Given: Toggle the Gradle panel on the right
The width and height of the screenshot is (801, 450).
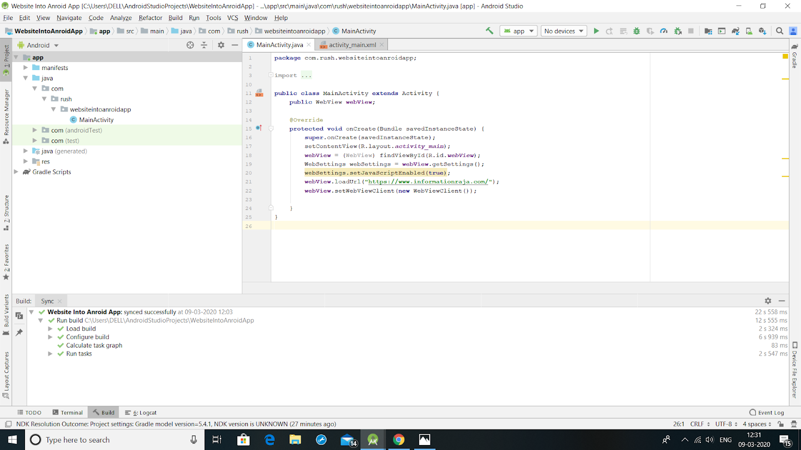Looking at the screenshot, I should [x=795, y=60].
